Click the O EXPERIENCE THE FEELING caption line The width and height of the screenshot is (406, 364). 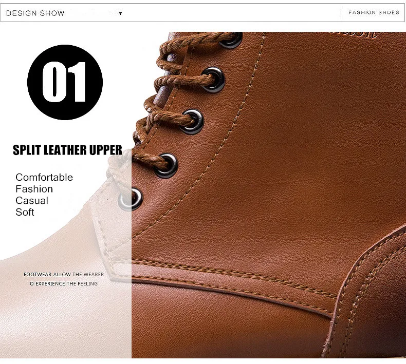click(x=64, y=284)
